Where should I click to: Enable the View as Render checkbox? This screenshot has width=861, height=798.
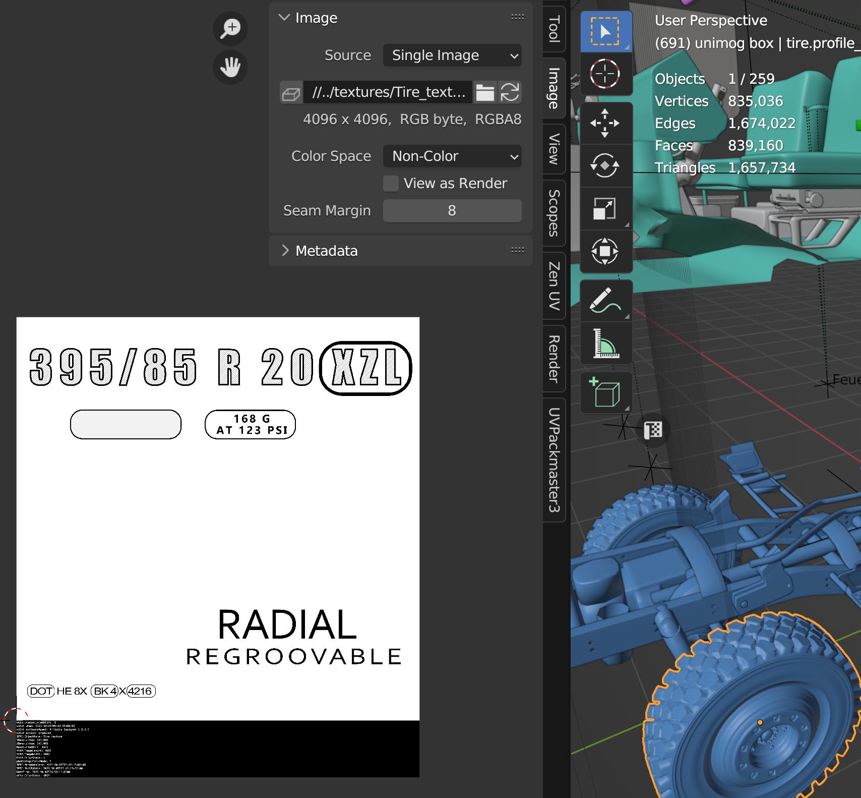point(391,184)
